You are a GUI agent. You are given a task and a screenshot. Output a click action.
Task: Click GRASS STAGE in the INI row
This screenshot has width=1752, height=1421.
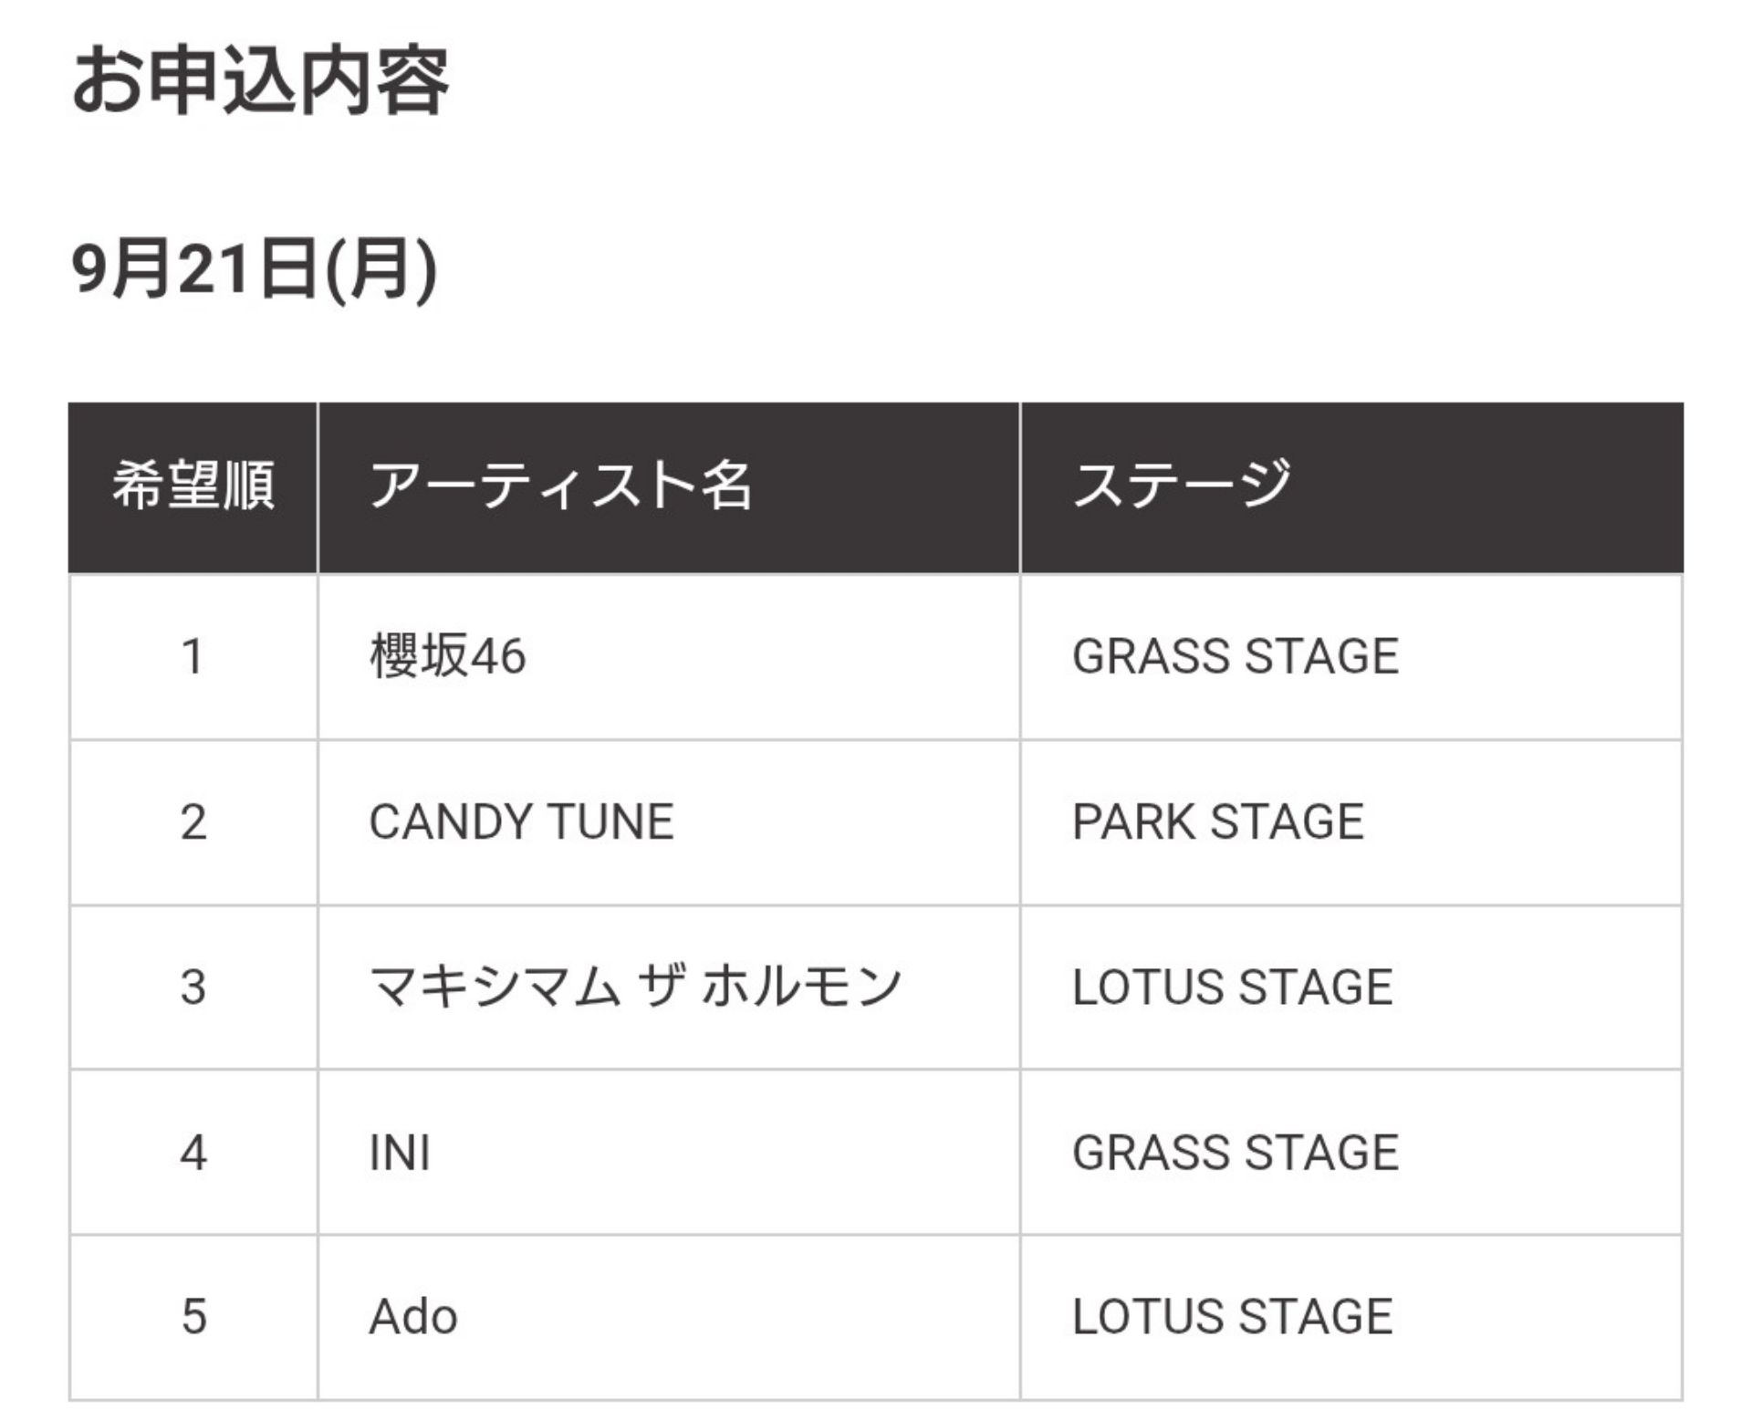point(1236,1153)
